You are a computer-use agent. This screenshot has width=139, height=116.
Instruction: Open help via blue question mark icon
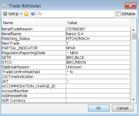[x=33, y=14]
